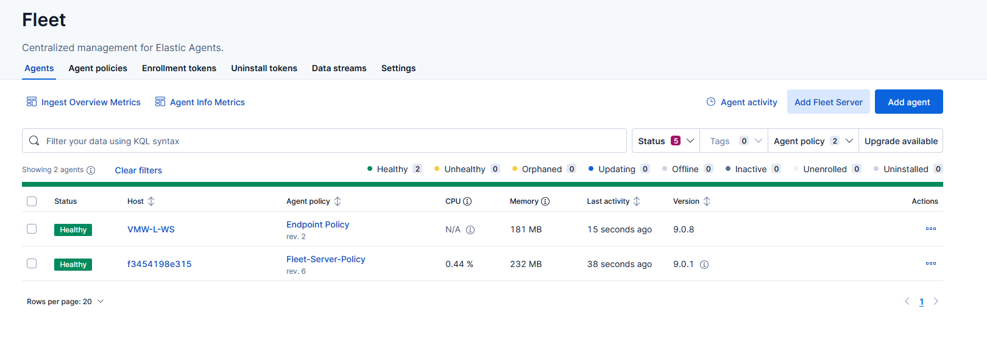The image size is (987, 337).
Task: Toggle the select all agents checkbox
Action: (32, 201)
